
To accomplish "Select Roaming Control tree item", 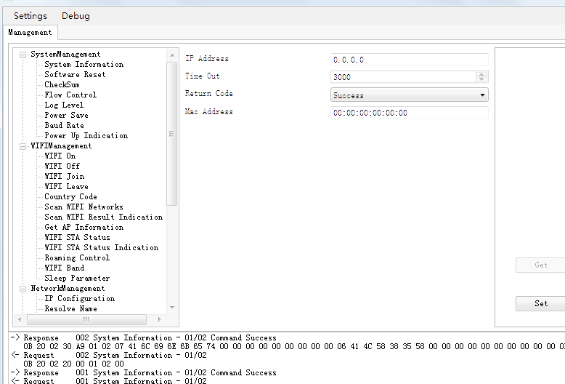I will [x=77, y=257].
